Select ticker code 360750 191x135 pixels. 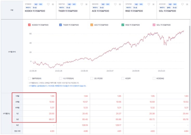point(62,4)
